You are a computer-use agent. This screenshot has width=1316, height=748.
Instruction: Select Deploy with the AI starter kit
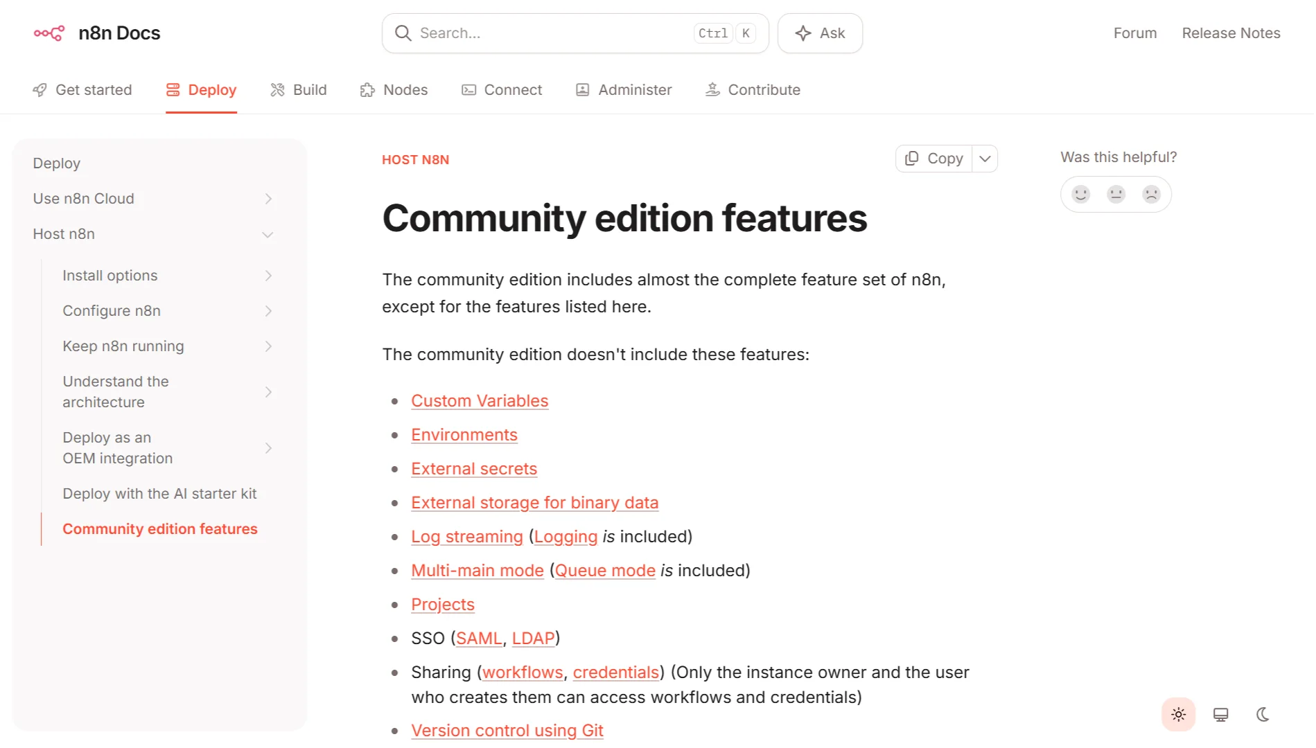pos(159,494)
